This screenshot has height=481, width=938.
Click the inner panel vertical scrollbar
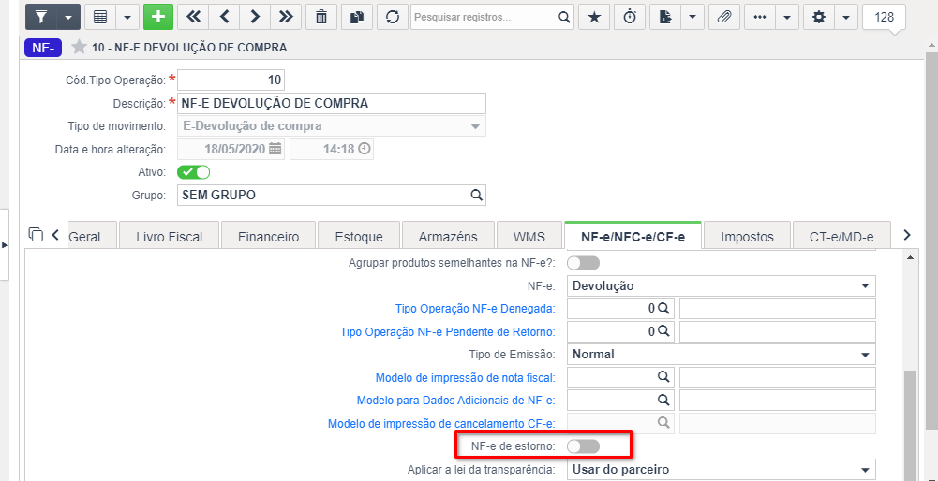tap(911, 424)
